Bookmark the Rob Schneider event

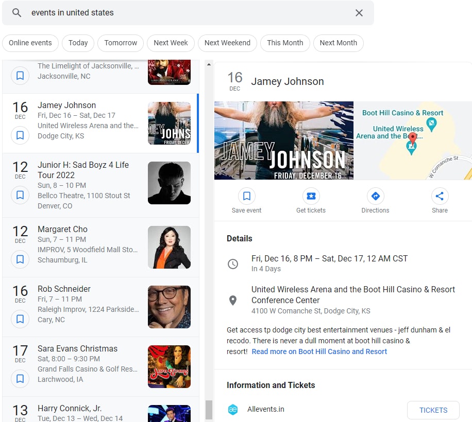20,319
